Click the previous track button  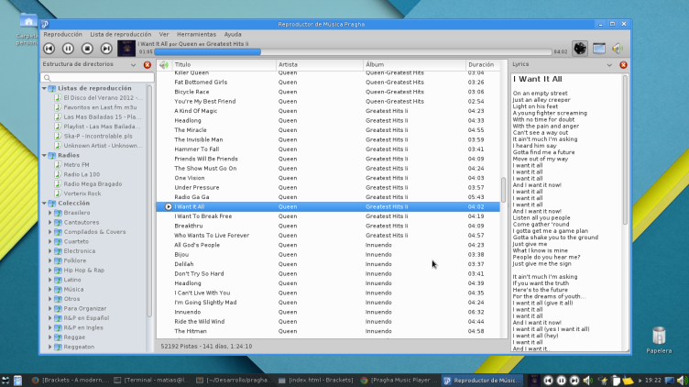coord(49,48)
